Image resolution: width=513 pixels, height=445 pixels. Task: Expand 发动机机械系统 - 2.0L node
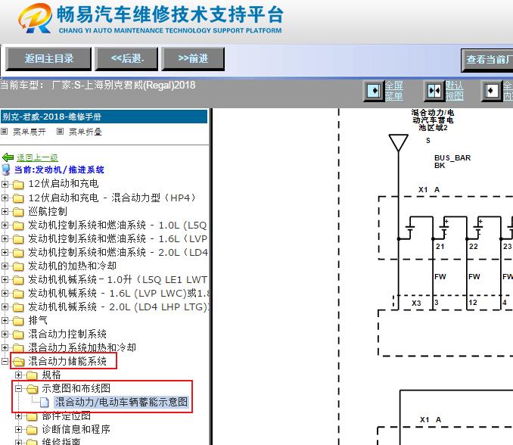5,307
